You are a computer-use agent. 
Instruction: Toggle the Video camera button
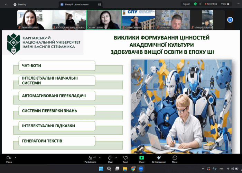click(9, 158)
